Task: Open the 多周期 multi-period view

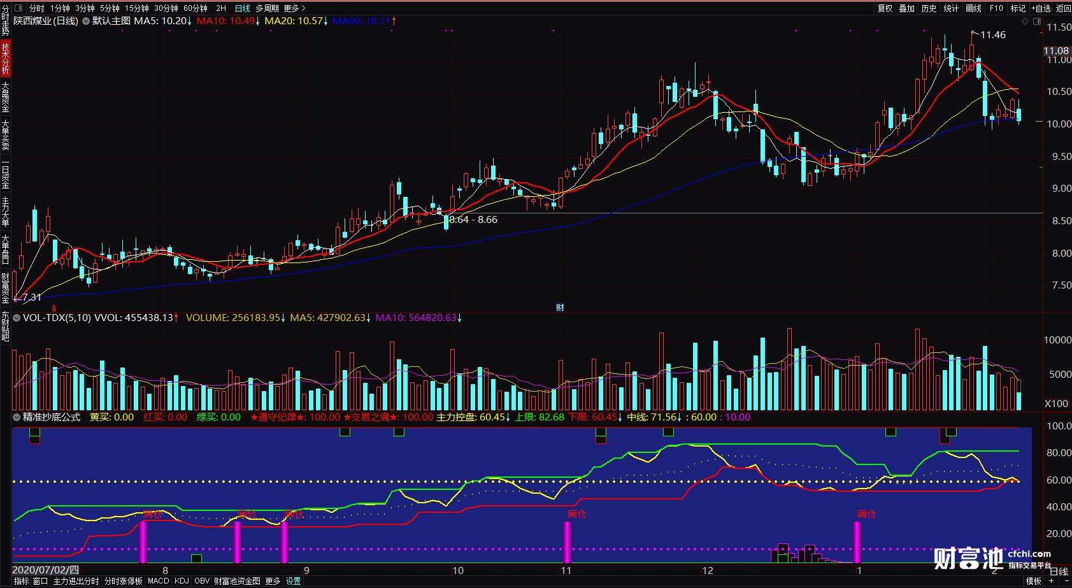Action: [268, 8]
